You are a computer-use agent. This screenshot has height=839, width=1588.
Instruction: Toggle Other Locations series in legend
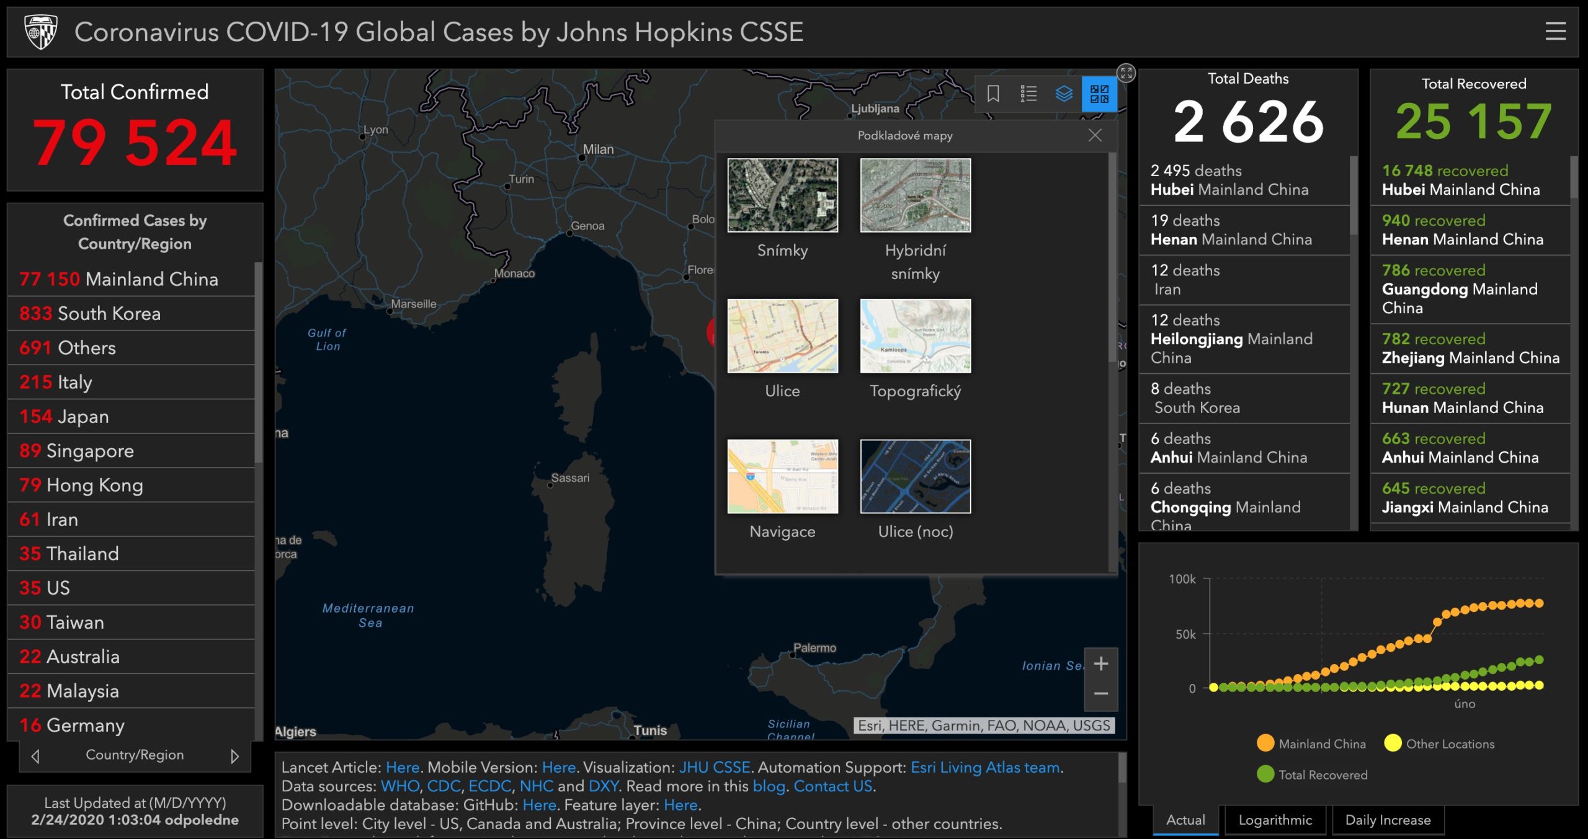coord(1439,744)
